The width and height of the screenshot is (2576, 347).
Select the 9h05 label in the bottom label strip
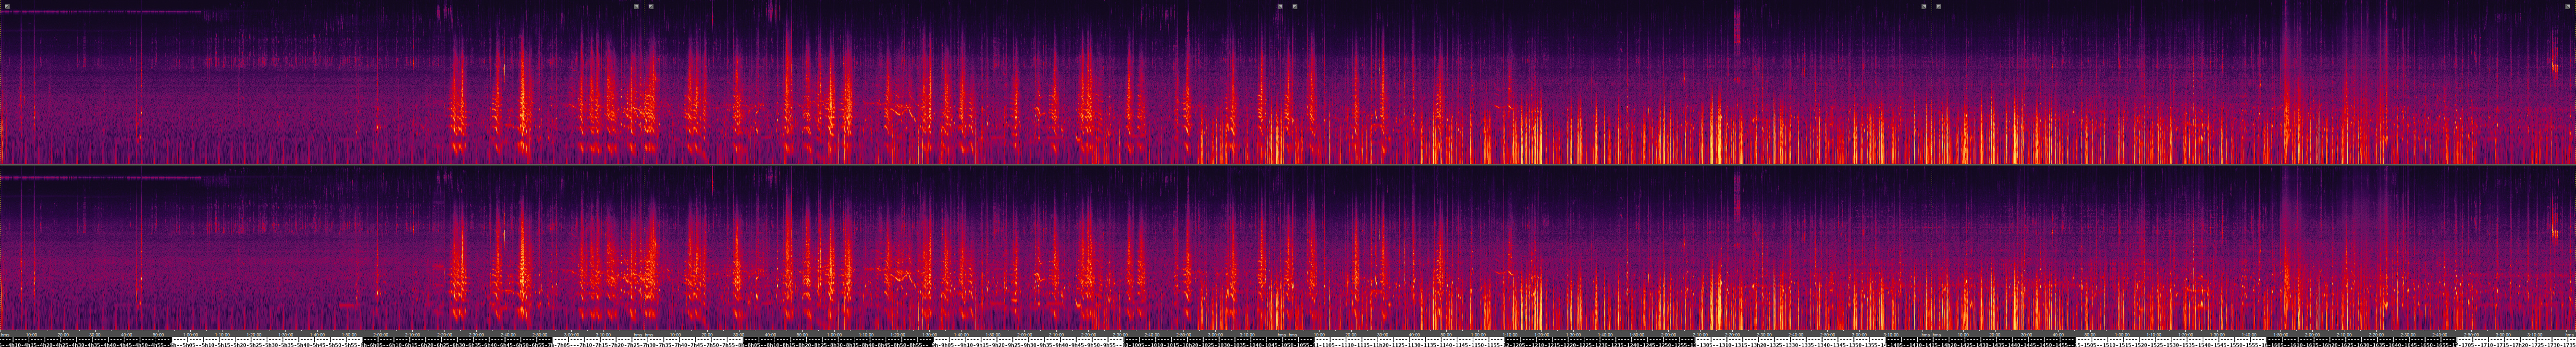tap(944, 342)
